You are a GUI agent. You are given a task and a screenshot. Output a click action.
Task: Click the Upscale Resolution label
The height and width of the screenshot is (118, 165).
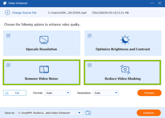(x=41, y=49)
